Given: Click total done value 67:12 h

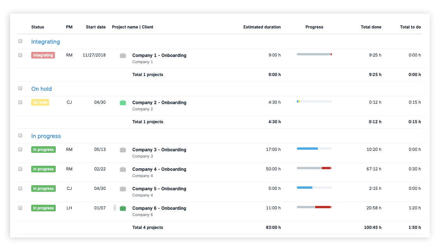Looking at the screenshot, I should 374,169.
